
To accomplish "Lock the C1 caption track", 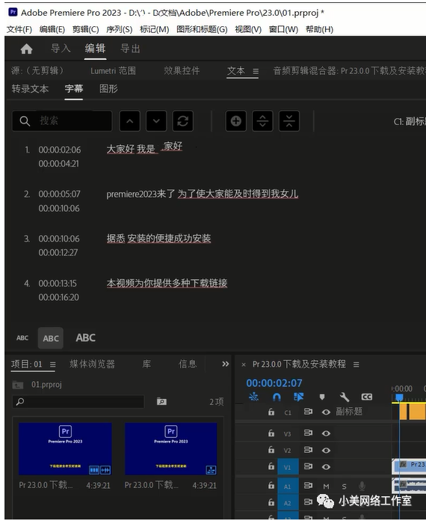I will tap(271, 412).
